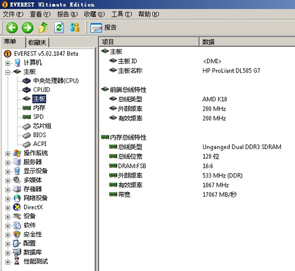Screen dimensions: 295x271
Task: Collapse the 主板 tree node
Action: [x=8, y=72]
